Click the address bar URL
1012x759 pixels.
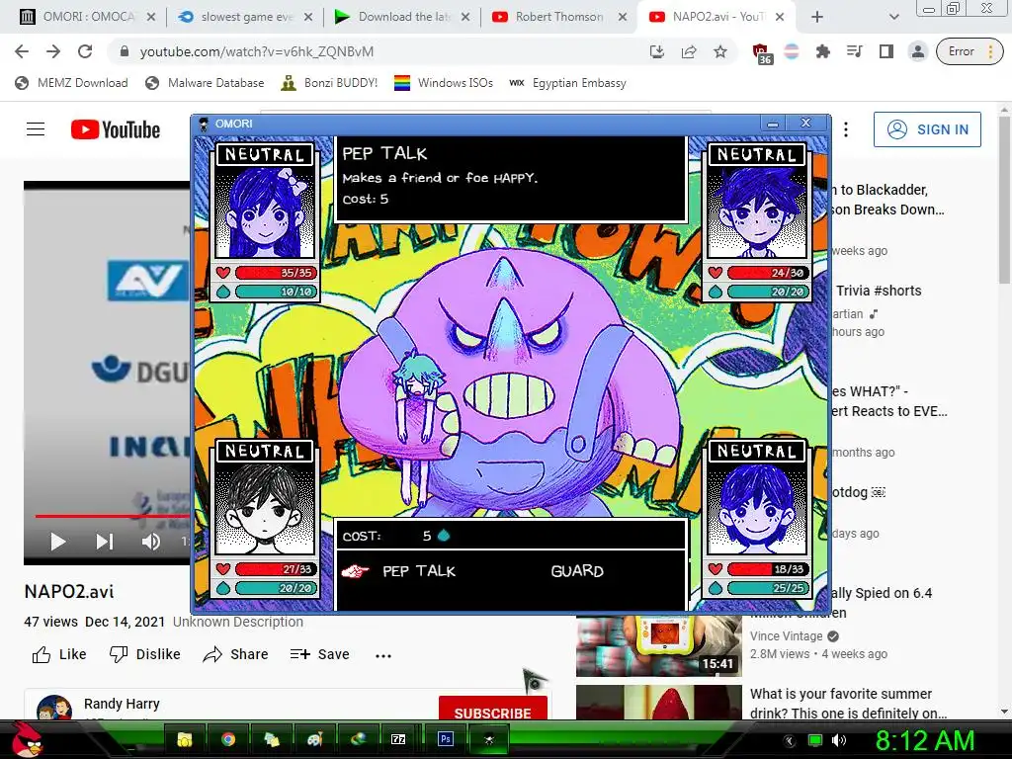pos(257,51)
